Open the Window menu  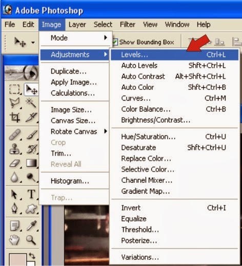[177, 25]
